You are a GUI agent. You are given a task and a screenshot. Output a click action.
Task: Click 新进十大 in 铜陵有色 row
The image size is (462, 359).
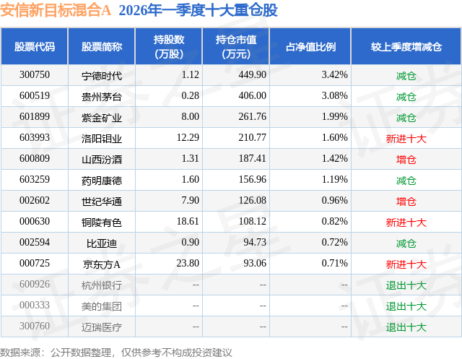point(406,222)
